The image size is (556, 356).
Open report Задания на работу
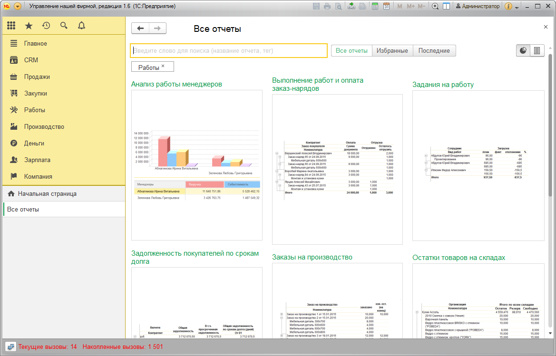point(443,85)
